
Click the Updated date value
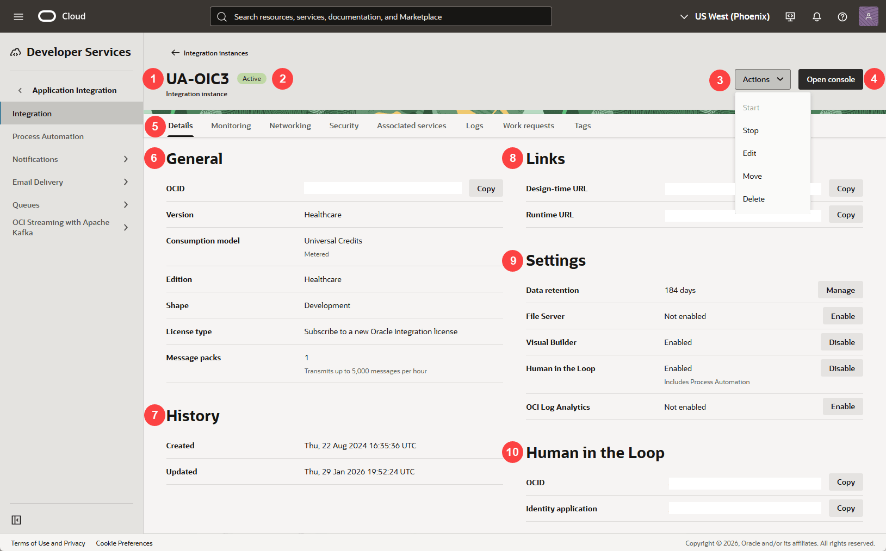(360, 472)
